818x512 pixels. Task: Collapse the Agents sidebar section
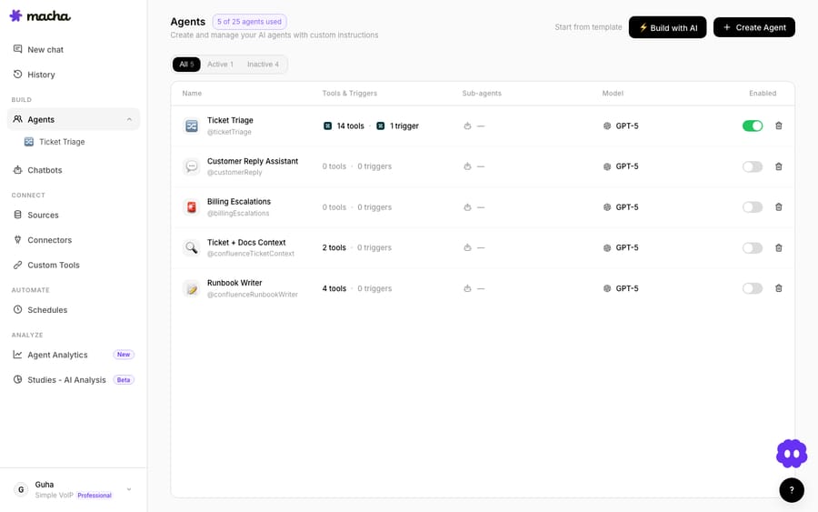[129, 119]
